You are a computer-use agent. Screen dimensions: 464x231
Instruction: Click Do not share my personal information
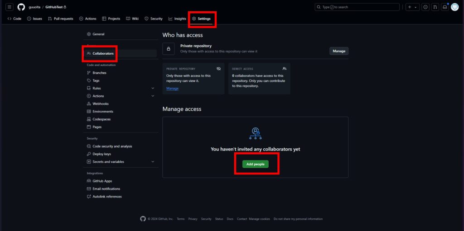coord(298,219)
